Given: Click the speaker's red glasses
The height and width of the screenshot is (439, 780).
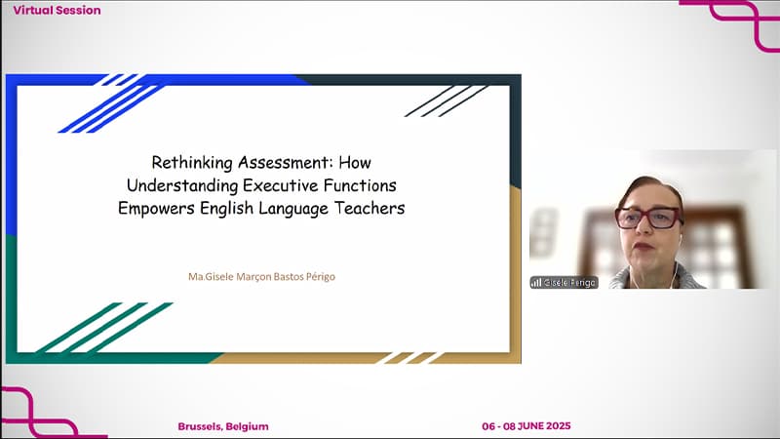Looking at the screenshot, I should [647, 217].
